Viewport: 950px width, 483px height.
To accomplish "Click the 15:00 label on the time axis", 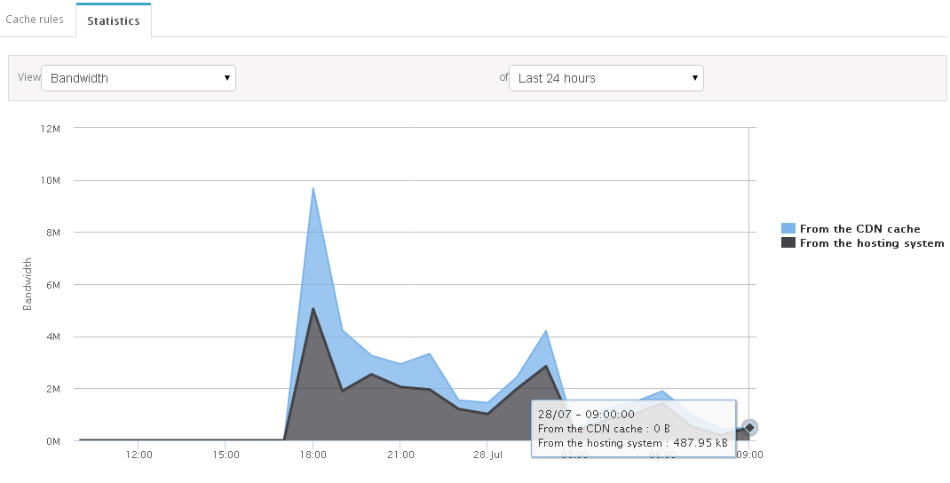I will pos(226,455).
